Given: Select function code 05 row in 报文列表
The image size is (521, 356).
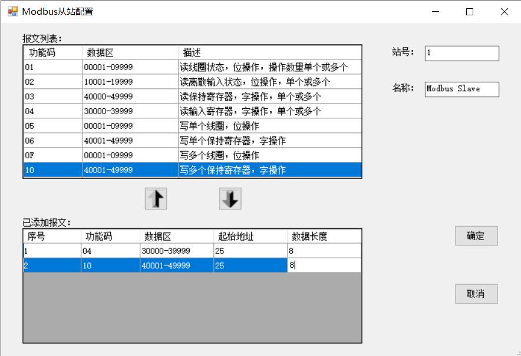Looking at the screenshot, I should click(x=193, y=126).
